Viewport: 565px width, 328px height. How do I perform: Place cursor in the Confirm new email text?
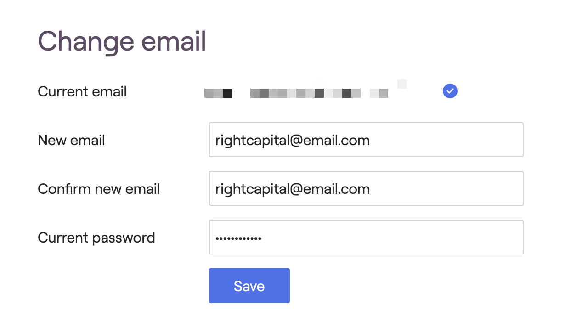tap(293, 189)
